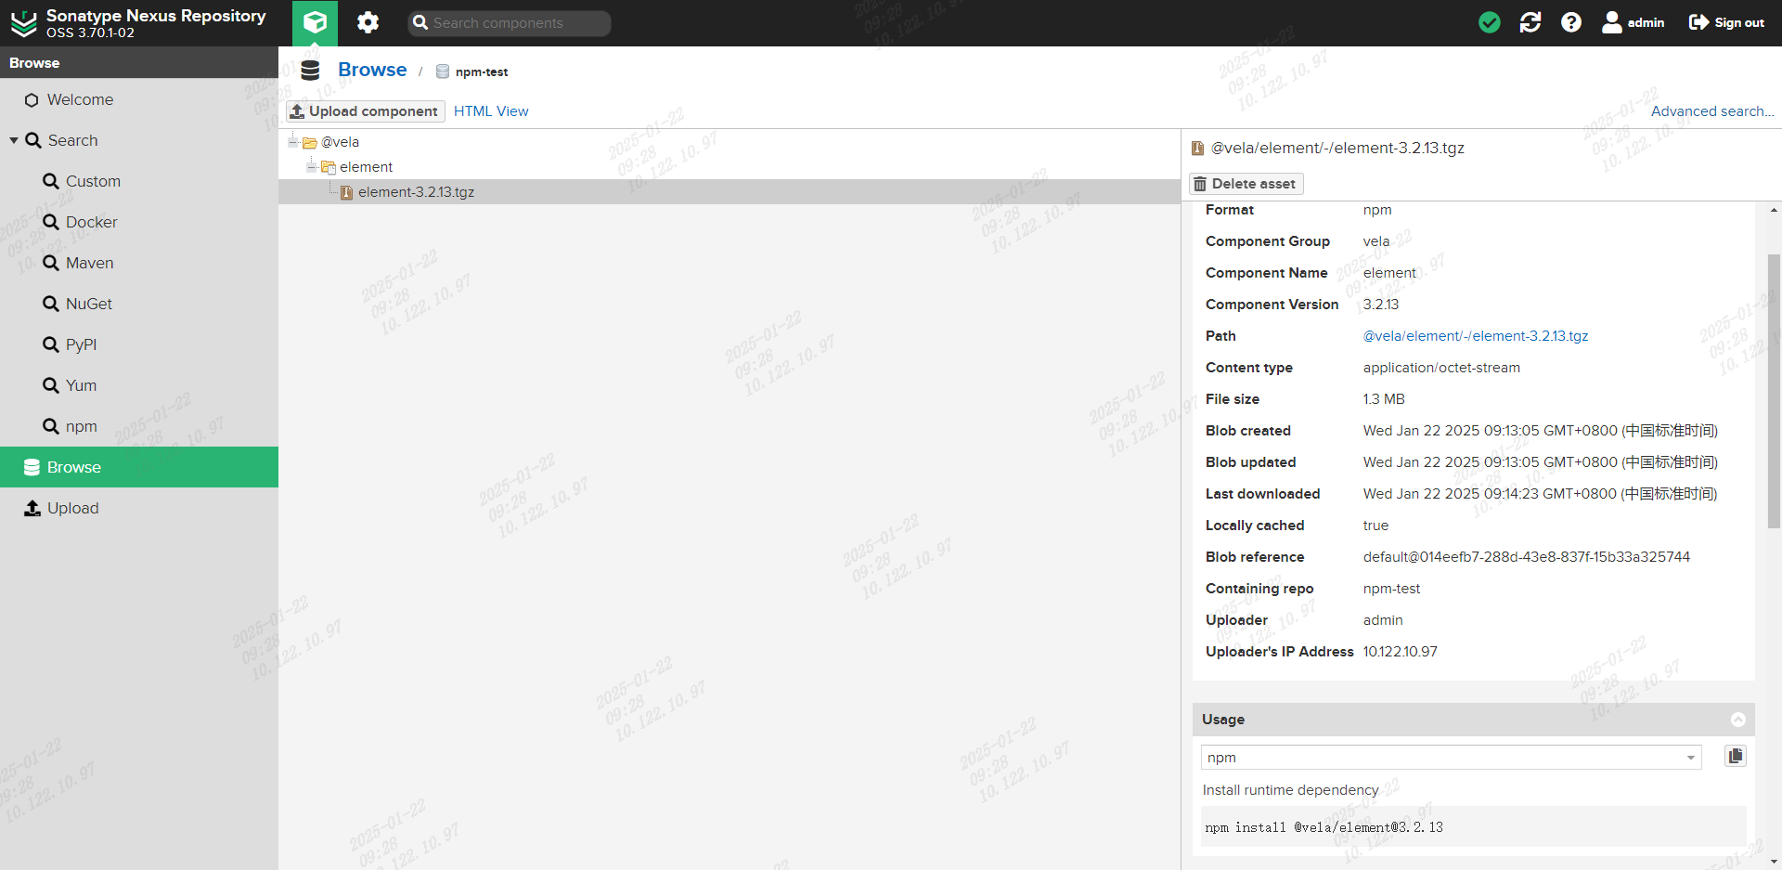Select the @vela folder
This screenshot has height=870, width=1782.
click(340, 142)
